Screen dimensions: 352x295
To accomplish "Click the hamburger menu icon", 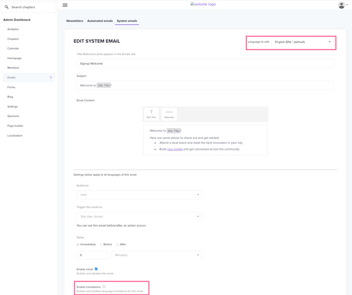I will (65, 5).
